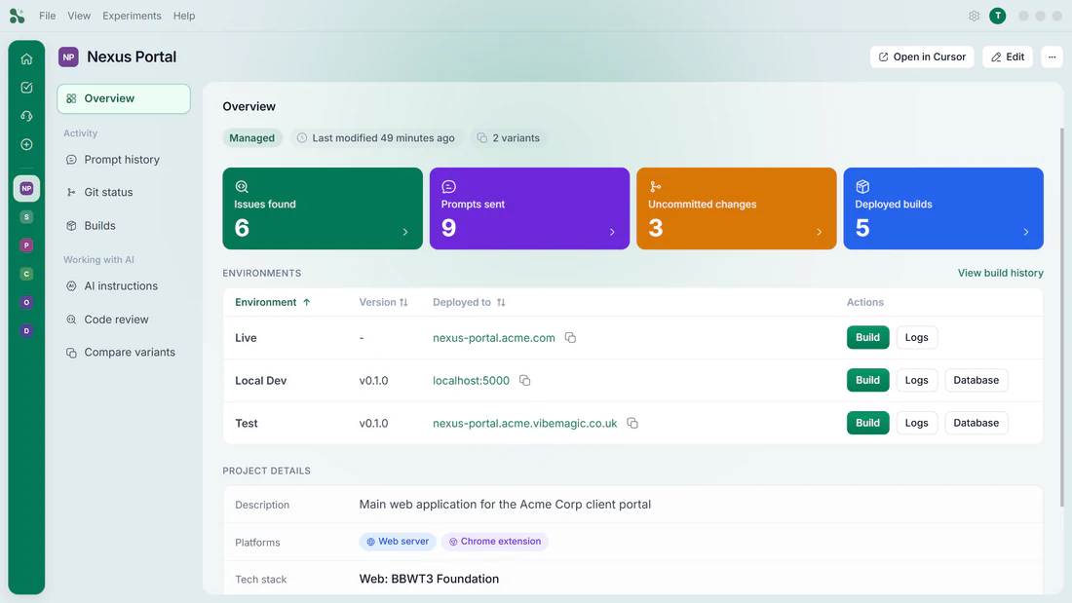
Task: Click the app logo in top-left corner
Action: 18,16
